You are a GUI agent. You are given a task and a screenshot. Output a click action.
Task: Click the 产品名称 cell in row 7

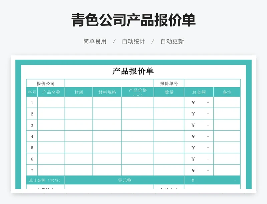coord(51,170)
